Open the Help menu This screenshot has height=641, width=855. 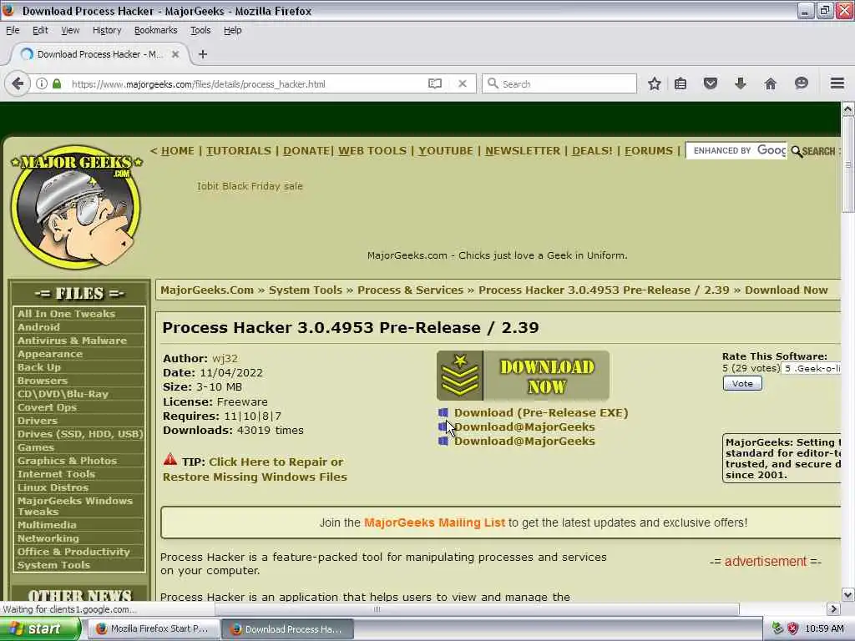[x=232, y=31]
